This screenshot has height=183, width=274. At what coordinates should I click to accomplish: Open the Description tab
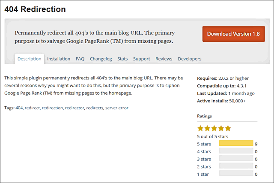click(30, 59)
